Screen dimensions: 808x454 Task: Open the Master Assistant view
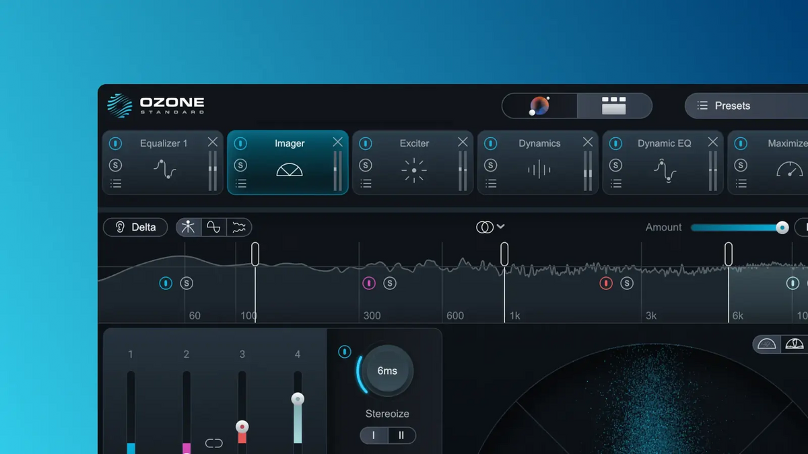539,106
